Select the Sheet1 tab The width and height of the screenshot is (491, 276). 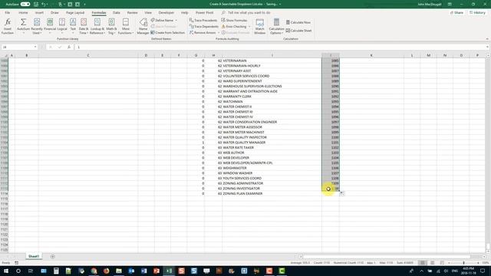[34, 256]
